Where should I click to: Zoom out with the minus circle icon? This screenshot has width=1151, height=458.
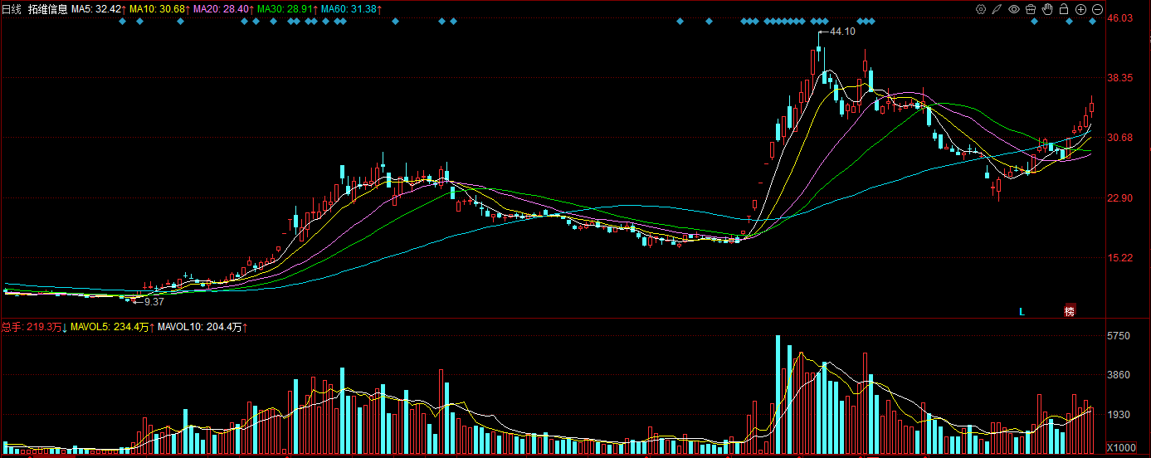[1096, 9]
